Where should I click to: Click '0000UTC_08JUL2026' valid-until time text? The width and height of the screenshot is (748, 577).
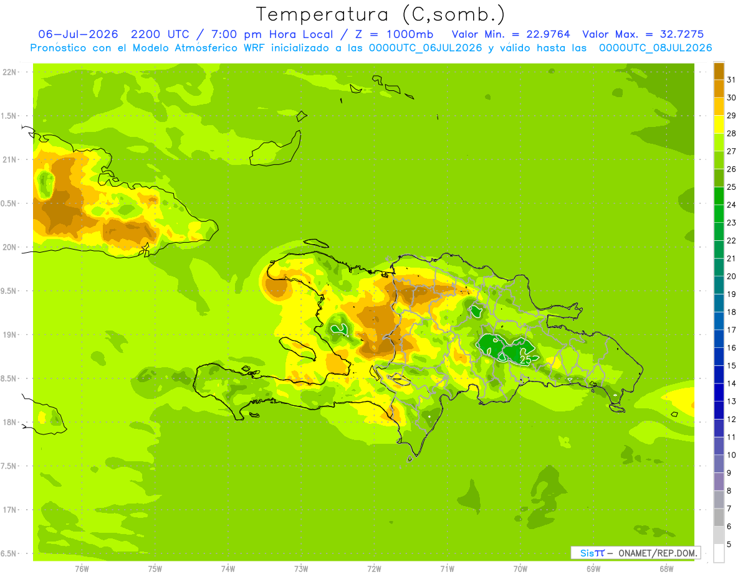click(655, 48)
